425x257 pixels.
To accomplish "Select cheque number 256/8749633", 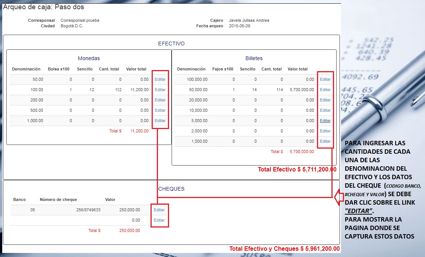I will click(x=85, y=210).
